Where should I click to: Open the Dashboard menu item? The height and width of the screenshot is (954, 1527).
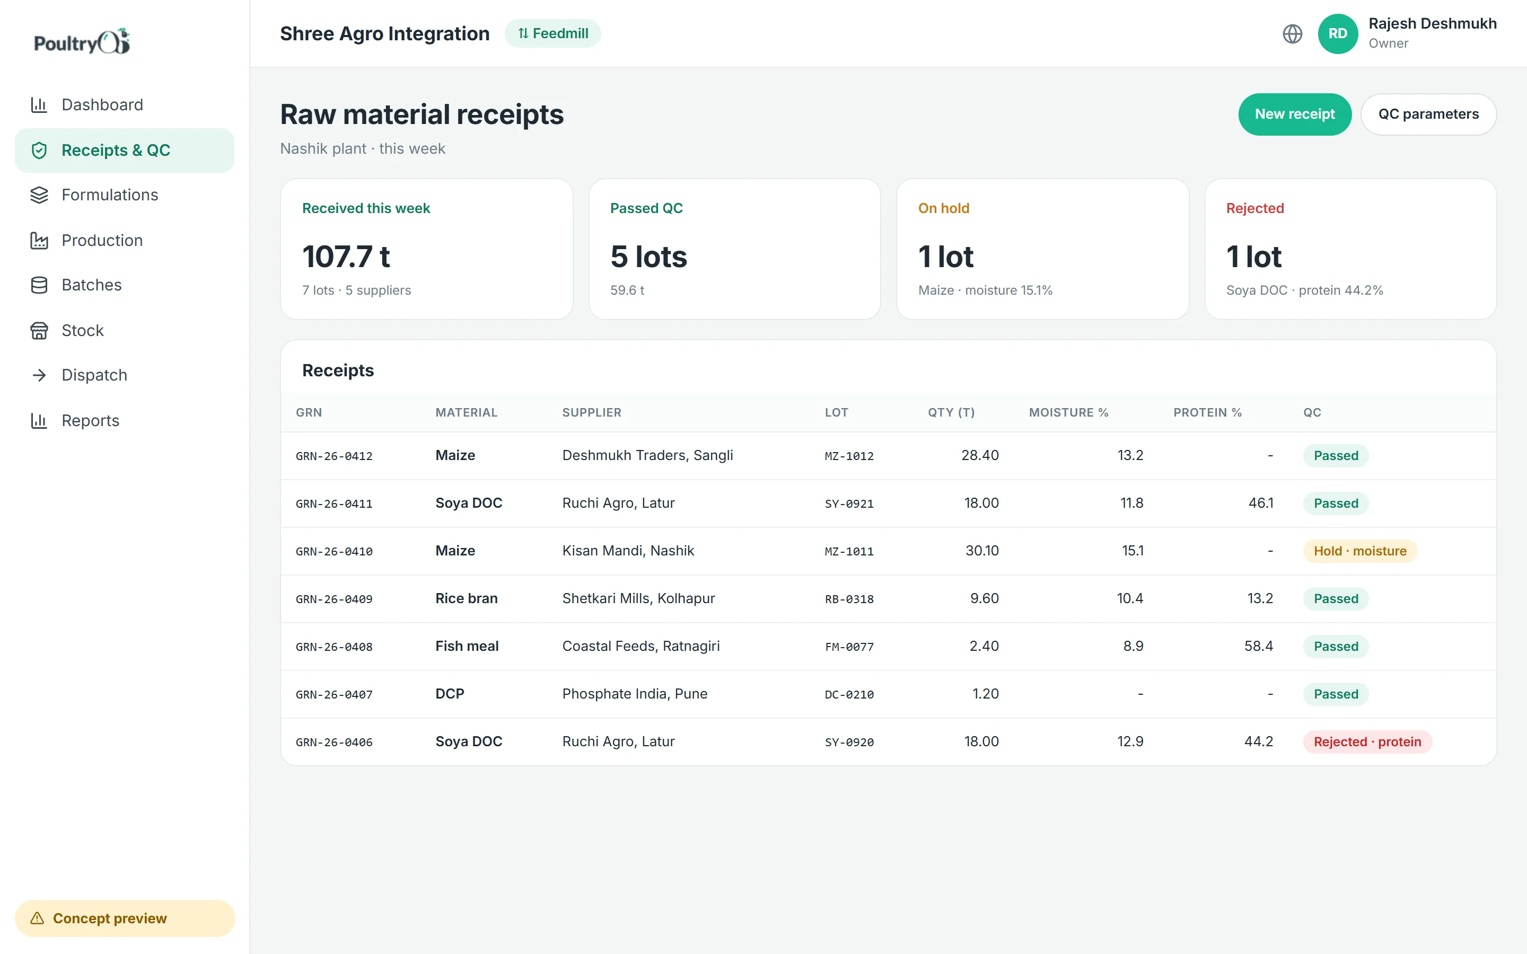(x=124, y=105)
